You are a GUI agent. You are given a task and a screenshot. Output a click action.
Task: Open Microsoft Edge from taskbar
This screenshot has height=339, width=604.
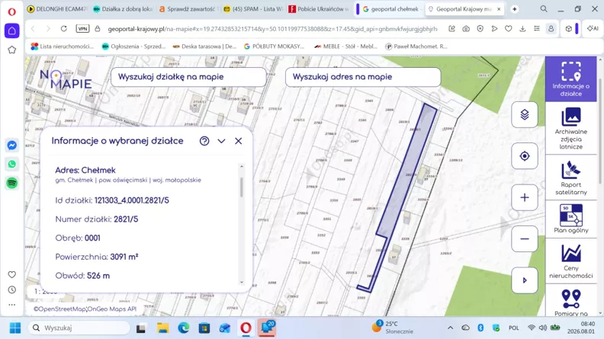pos(183,328)
